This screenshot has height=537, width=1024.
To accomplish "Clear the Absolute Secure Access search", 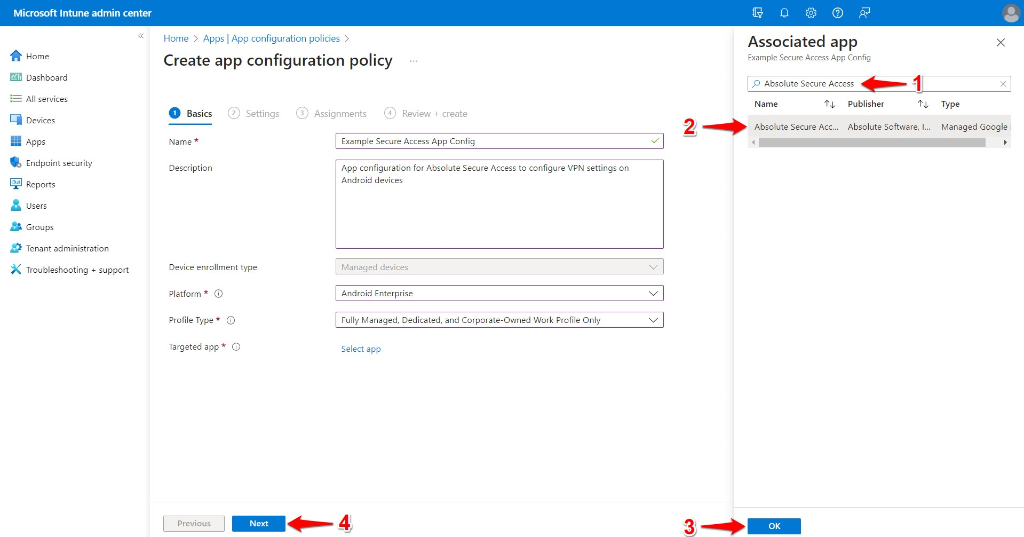I will pyautogui.click(x=1003, y=83).
